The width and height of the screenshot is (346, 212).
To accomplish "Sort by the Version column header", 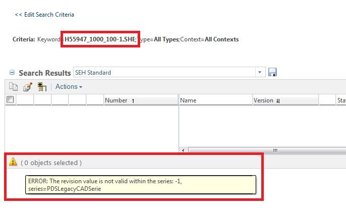I will (x=285, y=100).
